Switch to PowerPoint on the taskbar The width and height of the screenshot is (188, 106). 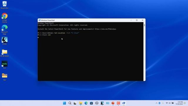[113, 103]
